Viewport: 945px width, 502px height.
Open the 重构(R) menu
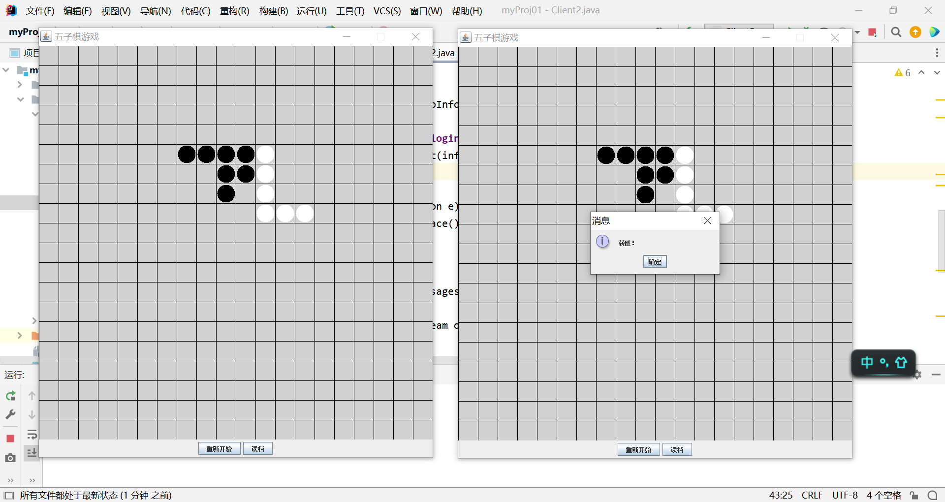tap(234, 11)
